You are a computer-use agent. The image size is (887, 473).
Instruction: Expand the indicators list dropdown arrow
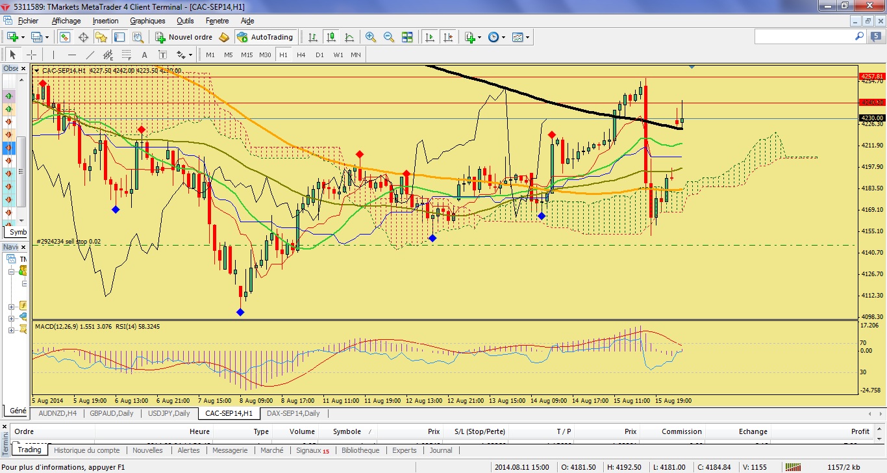479,37
